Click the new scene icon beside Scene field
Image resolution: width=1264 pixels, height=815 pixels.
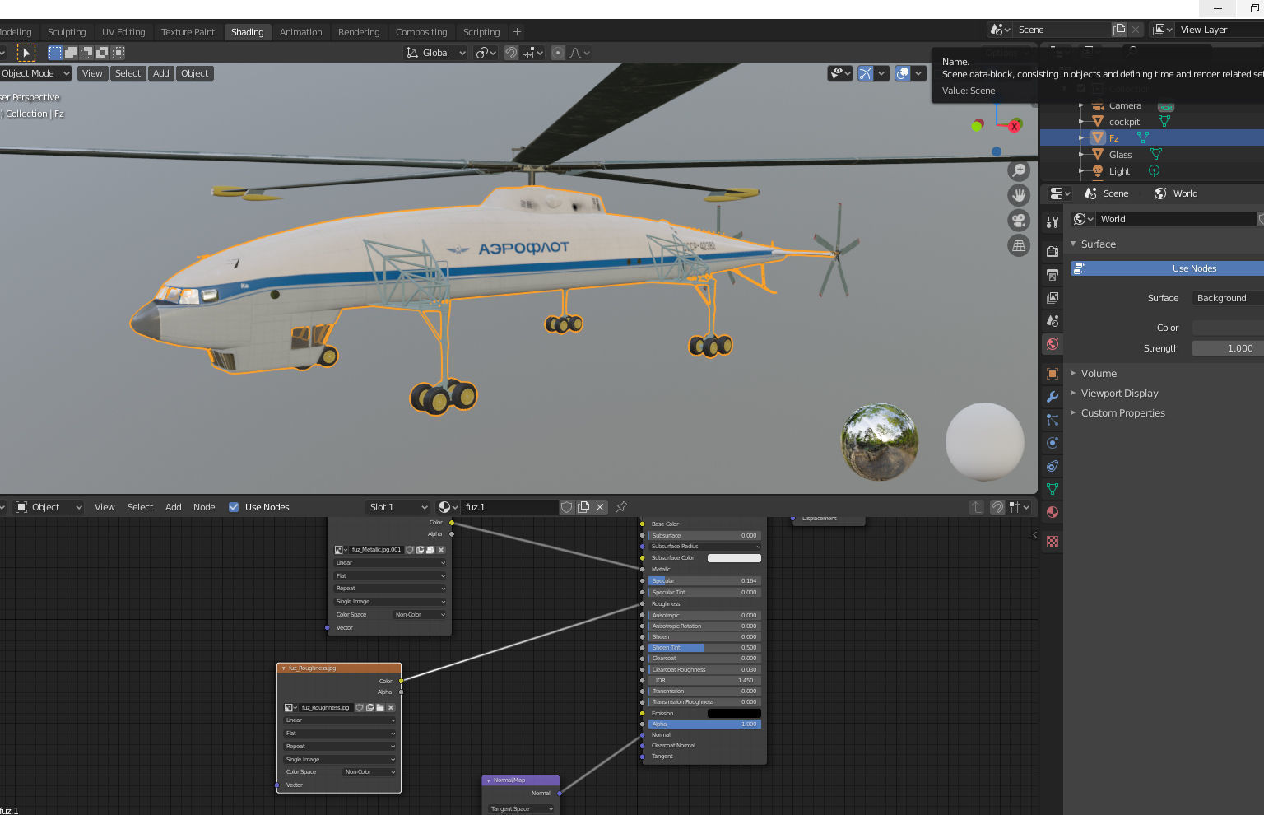click(x=1119, y=30)
